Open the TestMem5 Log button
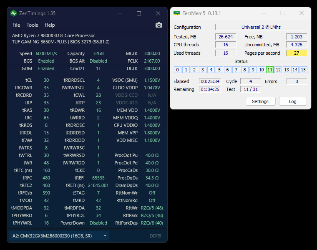 (293, 101)
